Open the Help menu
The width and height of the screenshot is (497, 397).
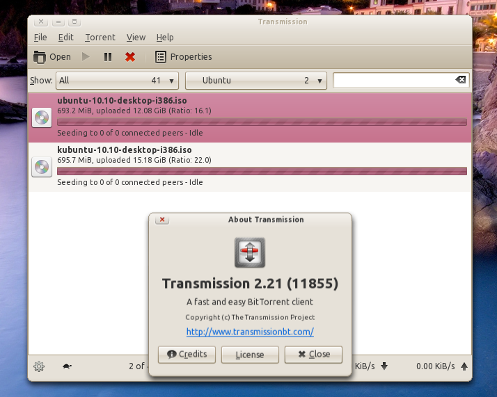pos(165,38)
